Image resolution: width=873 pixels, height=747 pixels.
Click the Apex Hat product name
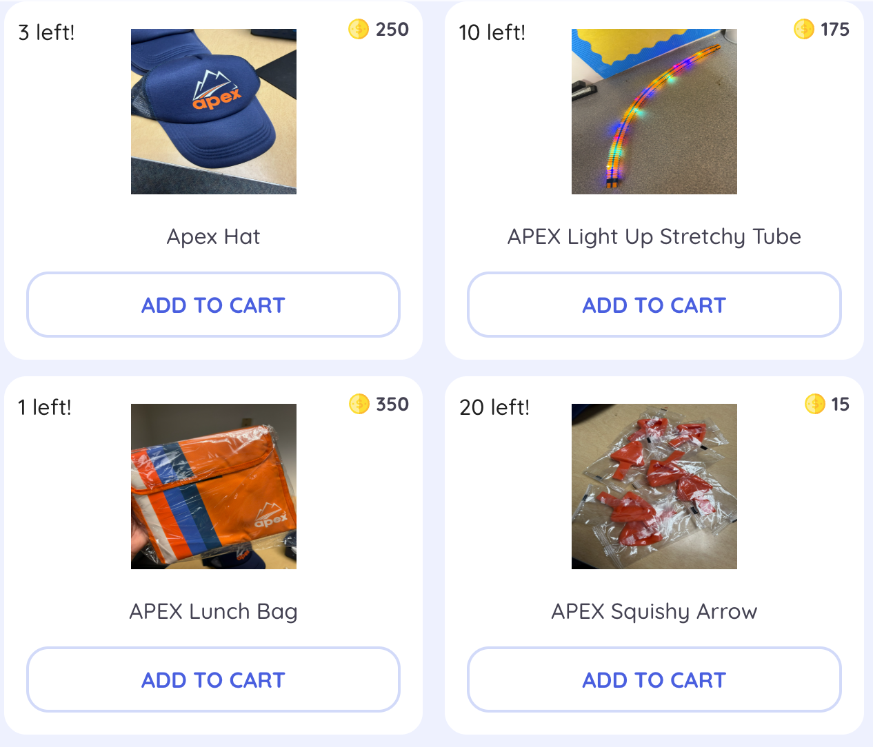coord(214,237)
